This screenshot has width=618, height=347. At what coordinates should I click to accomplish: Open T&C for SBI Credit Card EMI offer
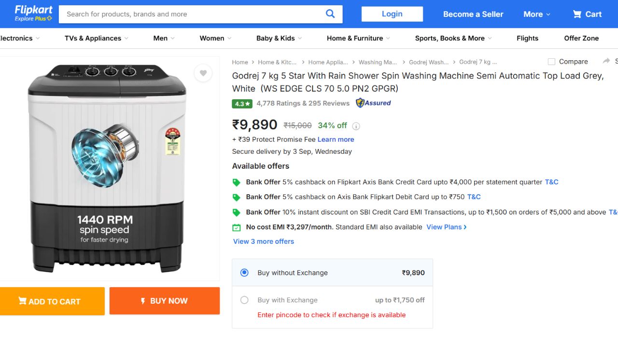click(613, 212)
